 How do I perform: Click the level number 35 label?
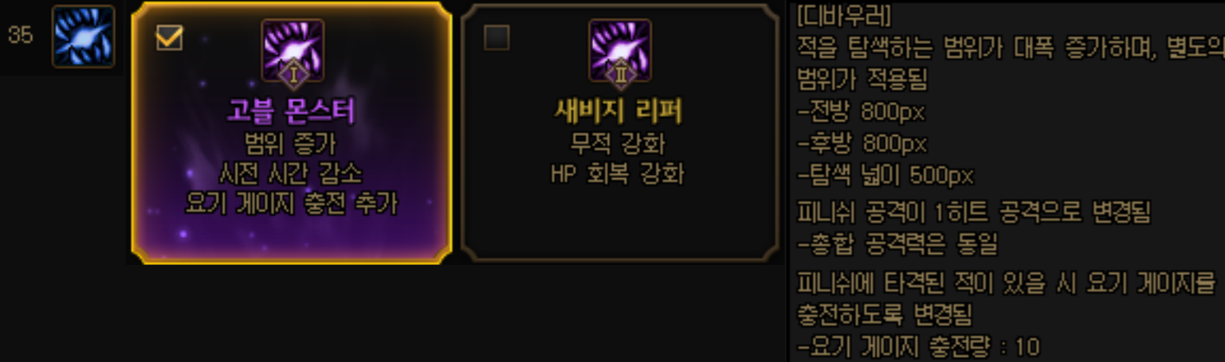(x=21, y=36)
